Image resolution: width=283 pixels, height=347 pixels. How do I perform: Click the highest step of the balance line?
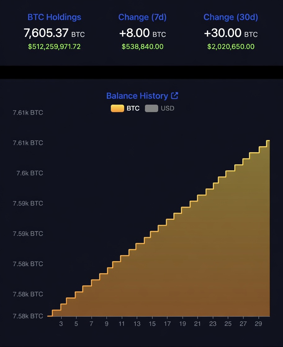268,141
